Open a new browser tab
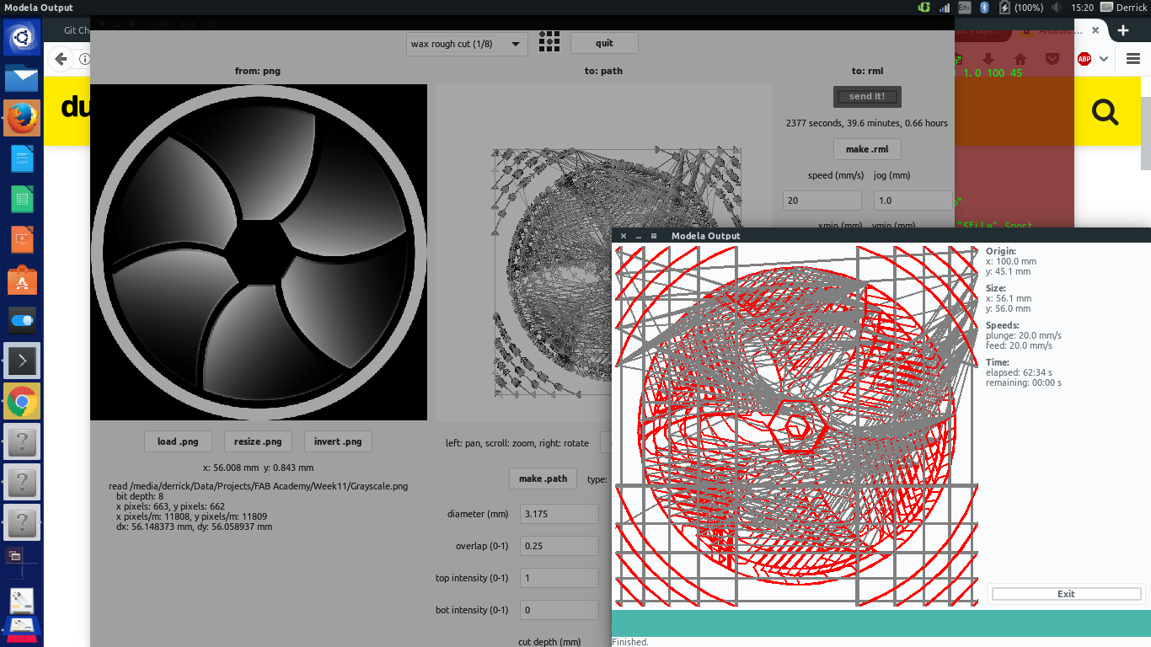 tap(1122, 30)
